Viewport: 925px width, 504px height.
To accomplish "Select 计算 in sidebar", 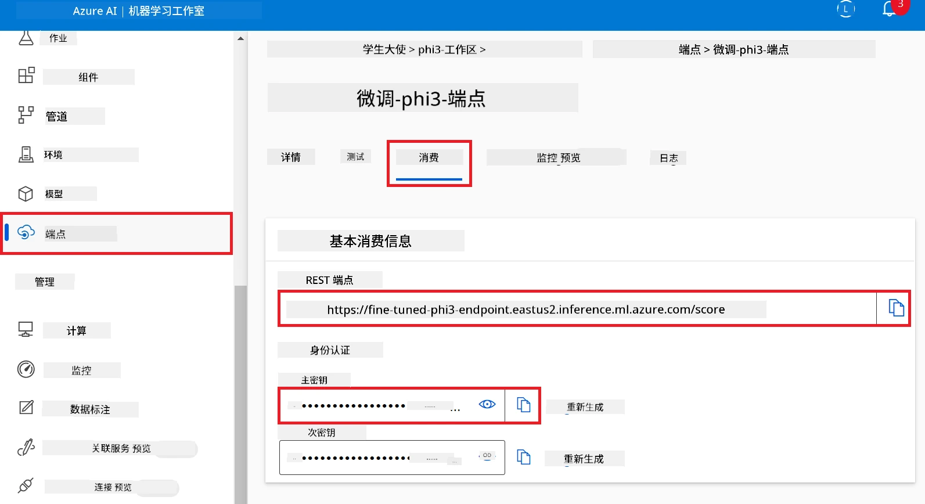I will [x=77, y=331].
